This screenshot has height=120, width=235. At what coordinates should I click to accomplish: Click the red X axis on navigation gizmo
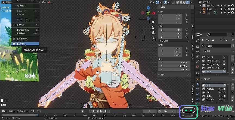(x=154, y=13)
